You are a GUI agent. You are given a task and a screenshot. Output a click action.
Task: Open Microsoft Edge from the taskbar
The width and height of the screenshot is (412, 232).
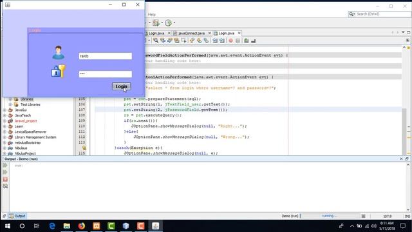[x=52, y=226]
